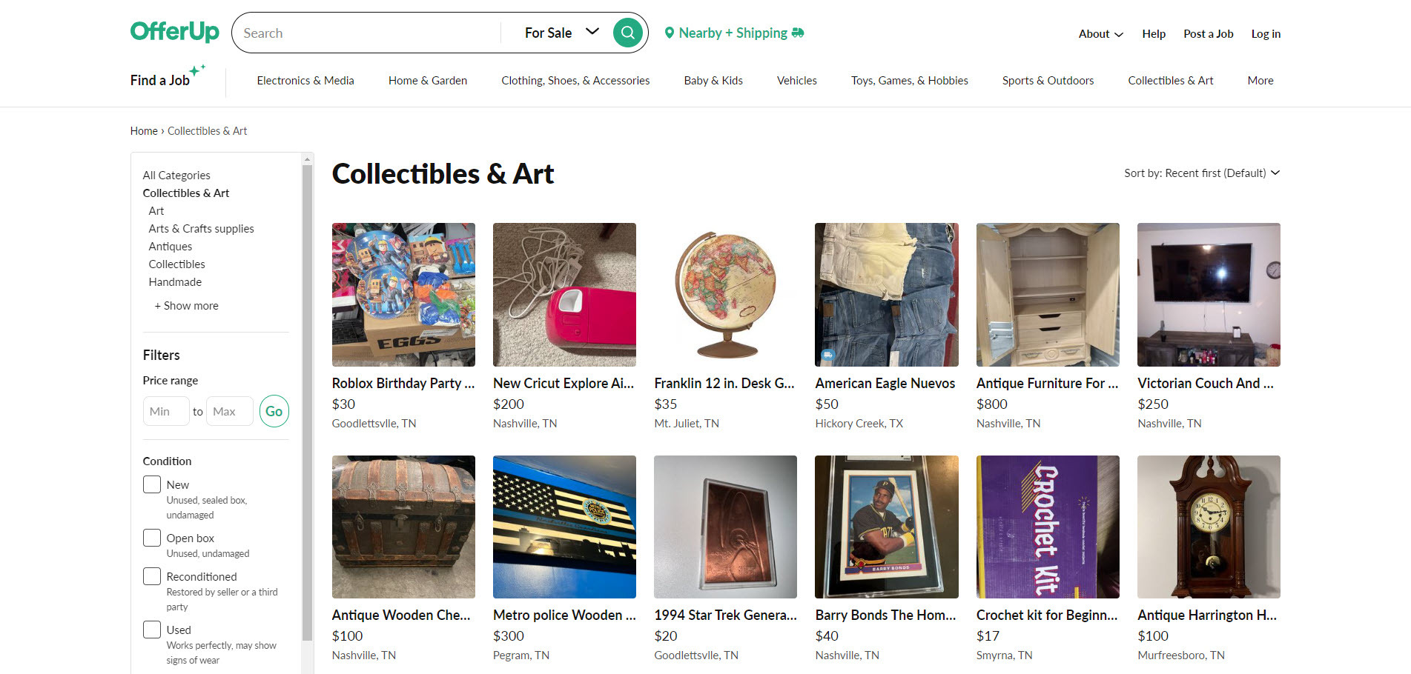Check the Open box condition filter

click(x=151, y=537)
